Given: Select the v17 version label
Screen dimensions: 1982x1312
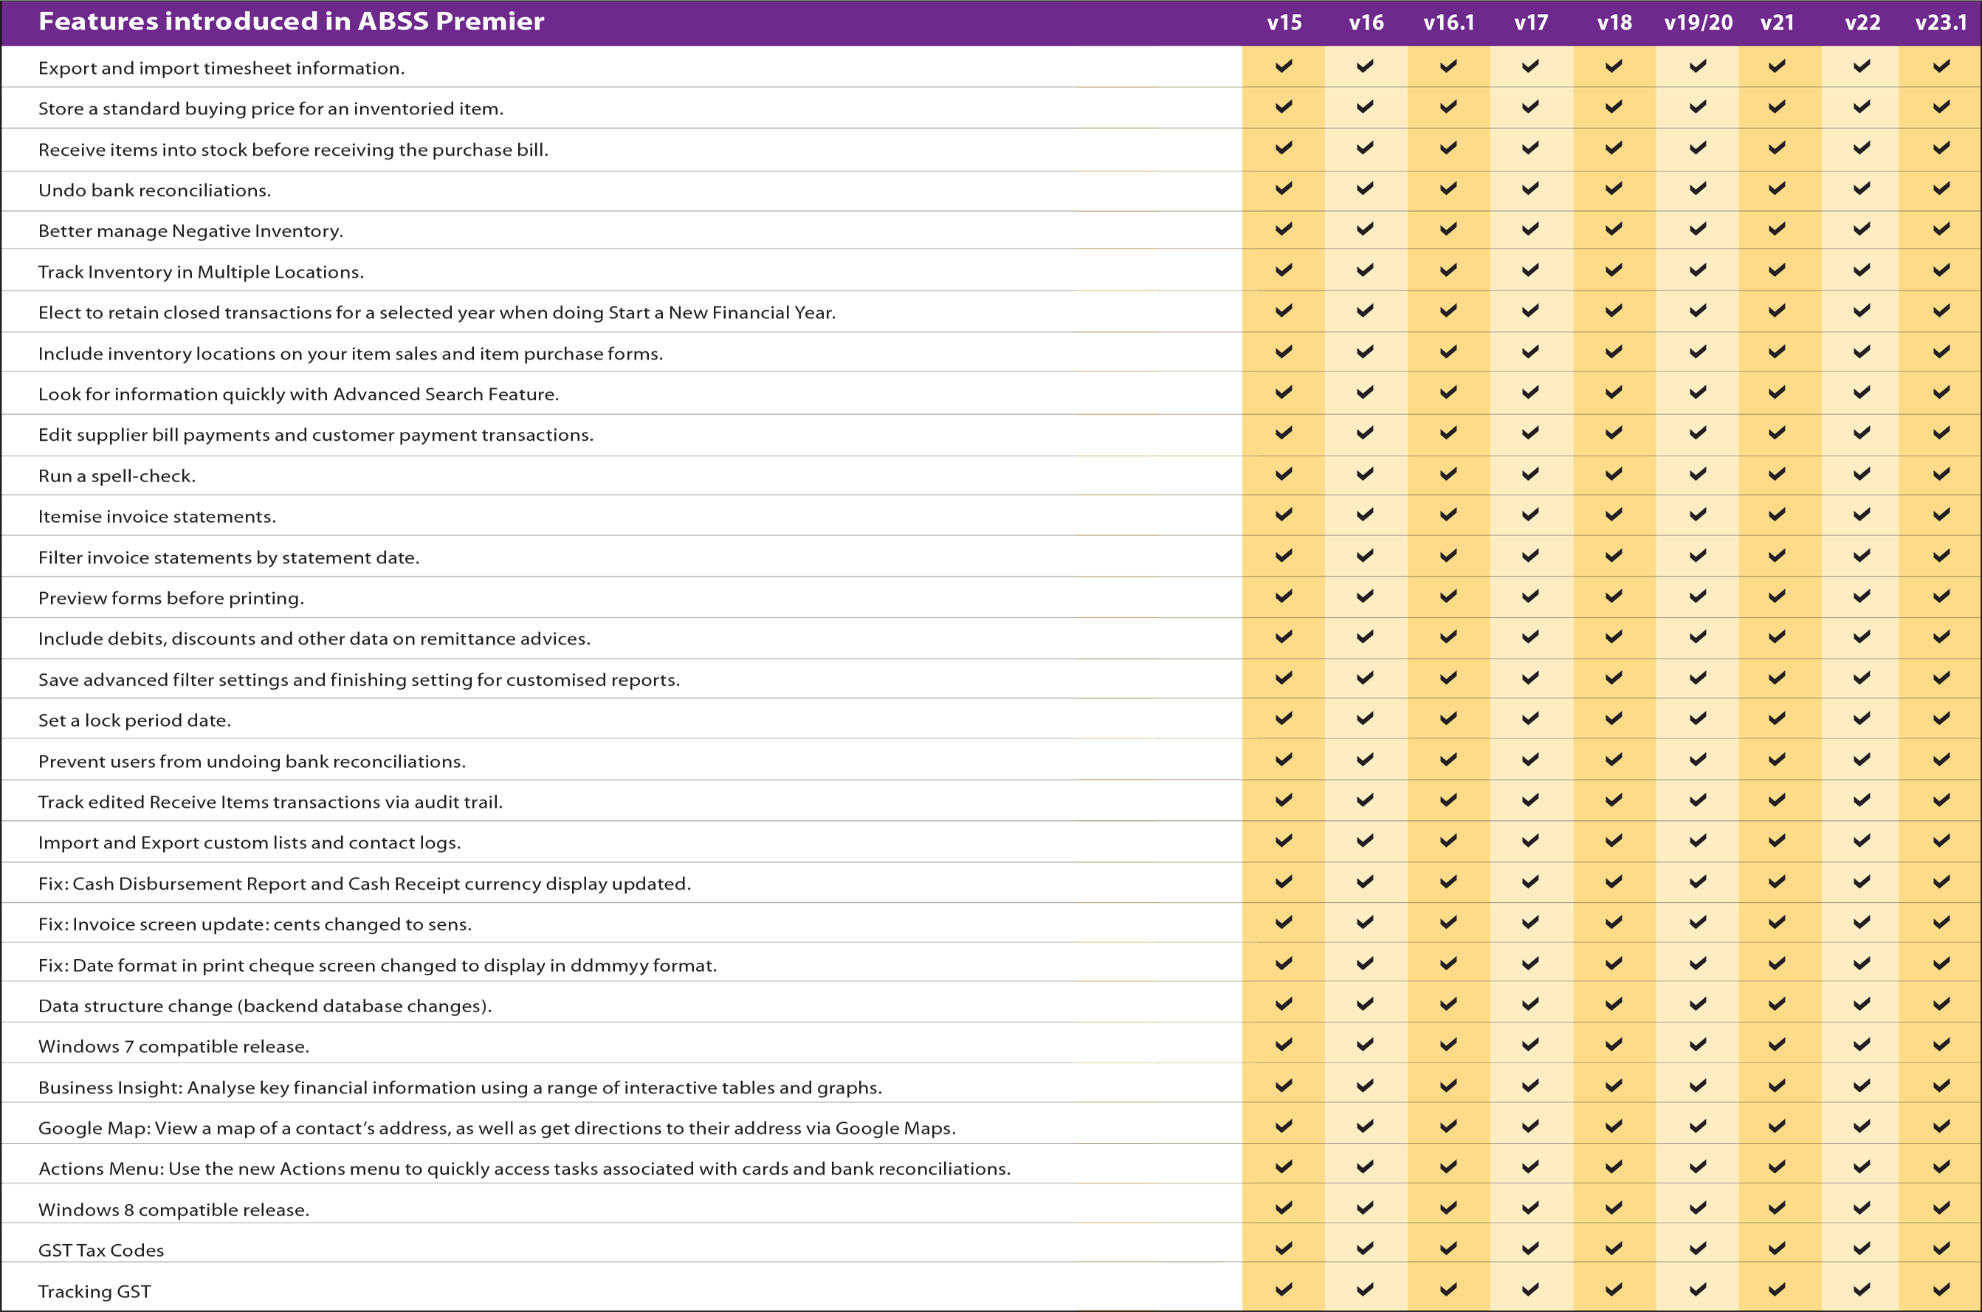Looking at the screenshot, I should [x=1530, y=23].
